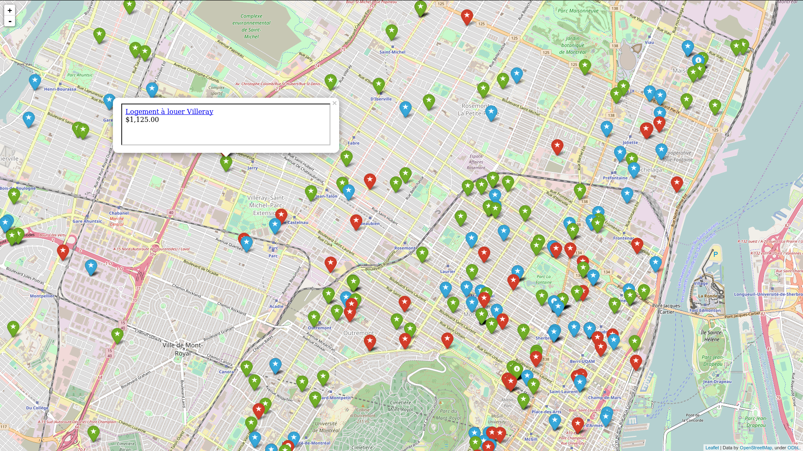The image size is (803, 451).
Task: Open the Logement à louer Villeray link
Action: point(169,111)
